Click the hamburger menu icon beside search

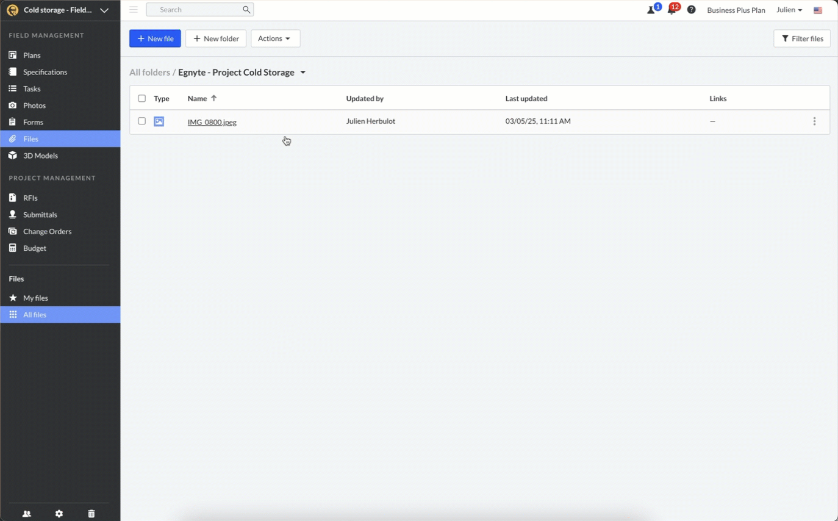coord(134,10)
